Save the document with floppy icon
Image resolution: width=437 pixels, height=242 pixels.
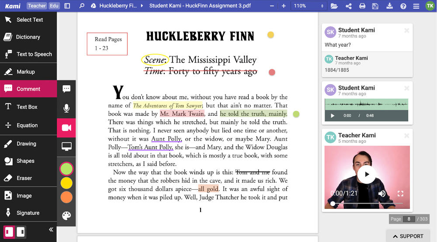375,6
